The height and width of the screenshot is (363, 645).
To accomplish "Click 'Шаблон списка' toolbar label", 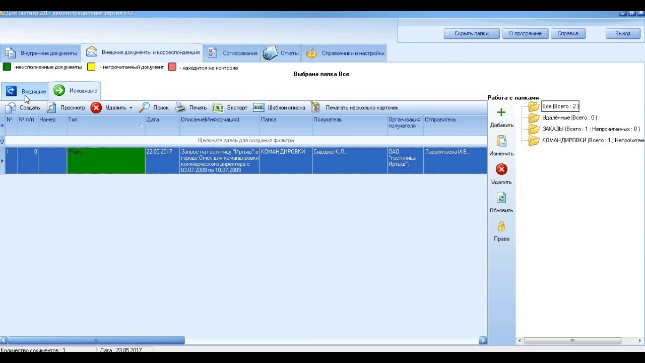I will [287, 108].
